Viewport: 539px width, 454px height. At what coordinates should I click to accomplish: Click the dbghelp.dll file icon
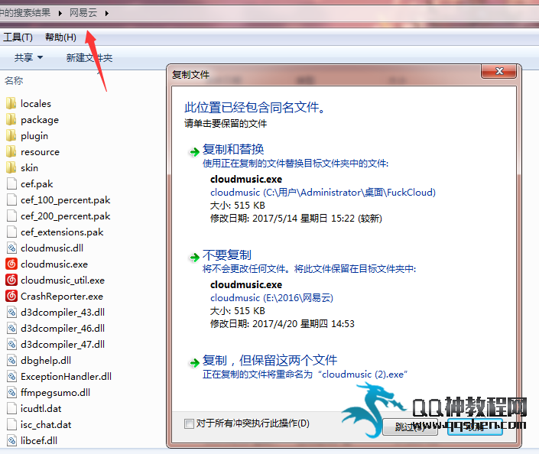pos(11,360)
